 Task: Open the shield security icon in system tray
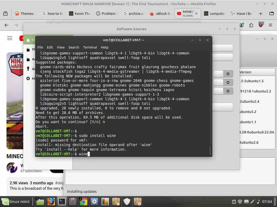click(x=240, y=202)
